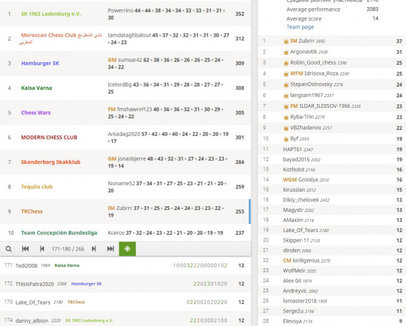406x326 pixels.
Task: Click crown icon beside Argonavtik
Action: click(x=286, y=52)
